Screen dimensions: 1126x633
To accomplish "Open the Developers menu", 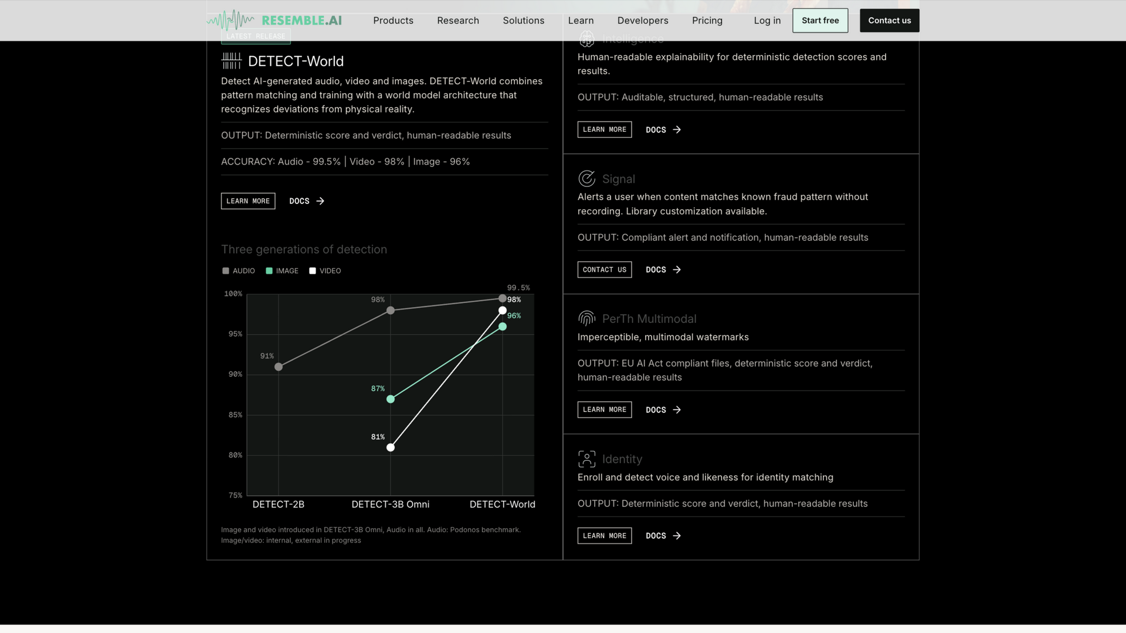I will tap(643, 21).
